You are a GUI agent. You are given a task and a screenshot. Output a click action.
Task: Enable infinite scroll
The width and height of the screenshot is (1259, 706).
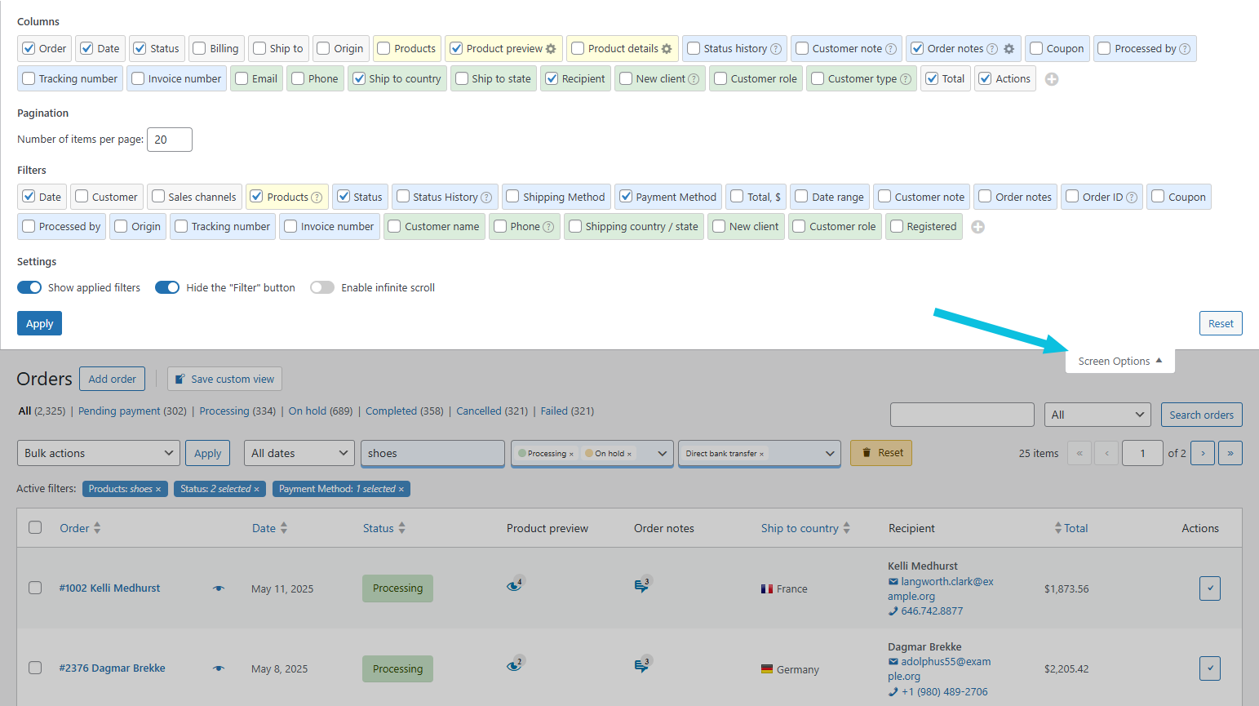321,287
